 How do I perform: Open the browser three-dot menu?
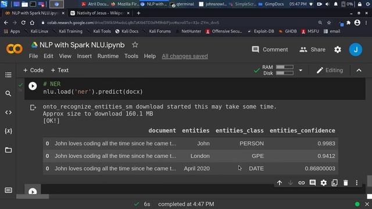click(x=366, y=23)
